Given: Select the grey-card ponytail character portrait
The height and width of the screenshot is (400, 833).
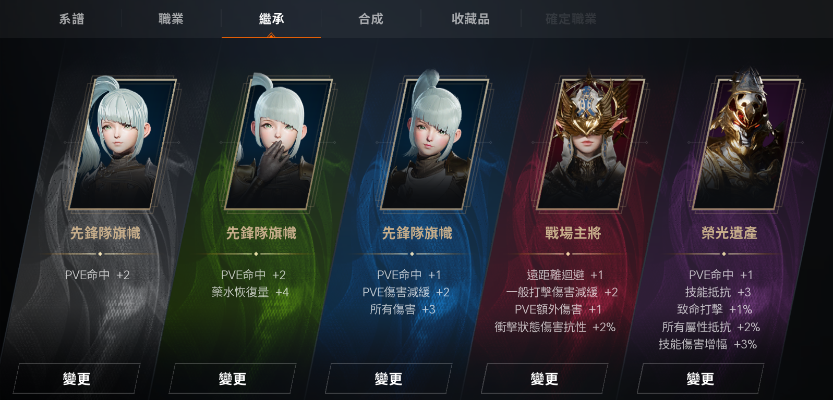Looking at the screenshot, I should click(123, 143).
